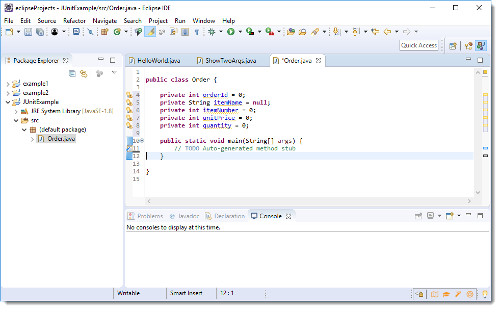
Task: Click the Next Annotation down-arrow icon
Action: 337,32
